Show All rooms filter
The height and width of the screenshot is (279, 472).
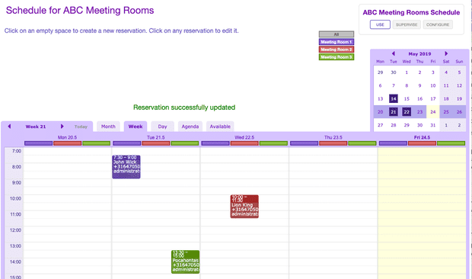(x=336, y=34)
